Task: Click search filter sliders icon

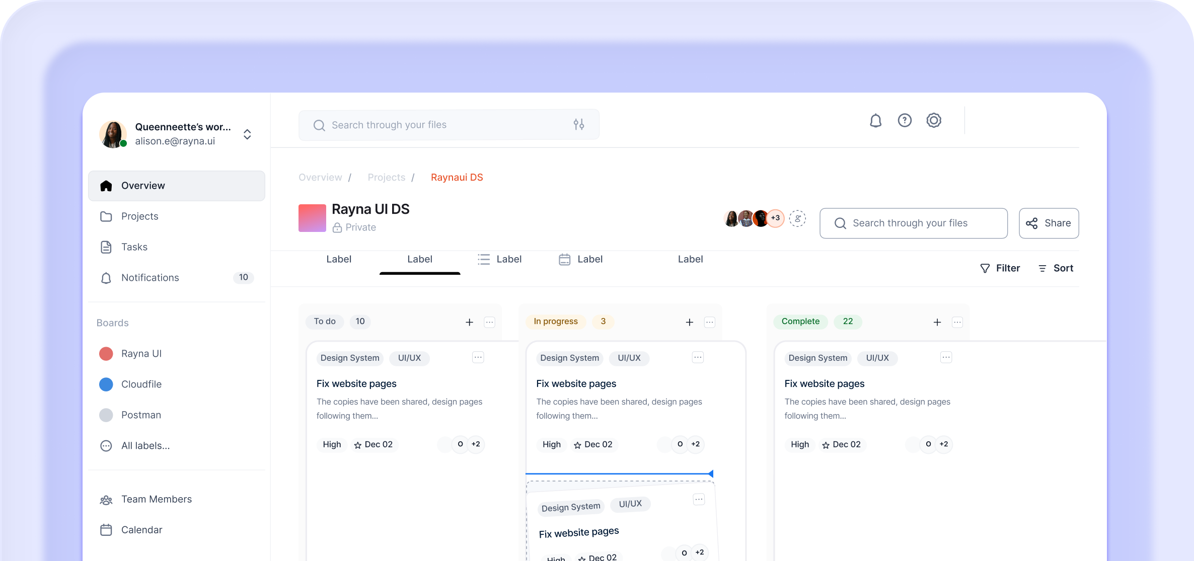Action: coord(579,124)
